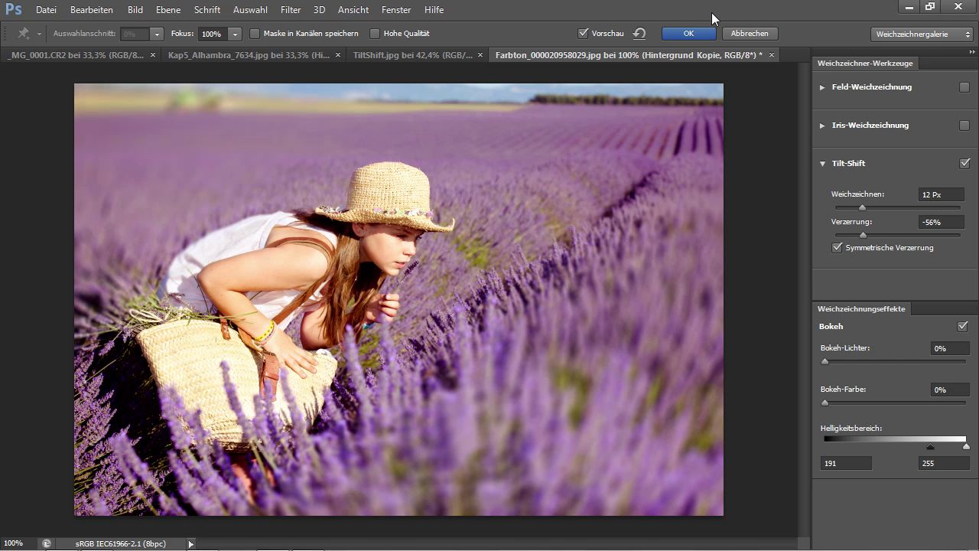Open the status bar arrow menu
979x551 pixels.
coord(191,543)
